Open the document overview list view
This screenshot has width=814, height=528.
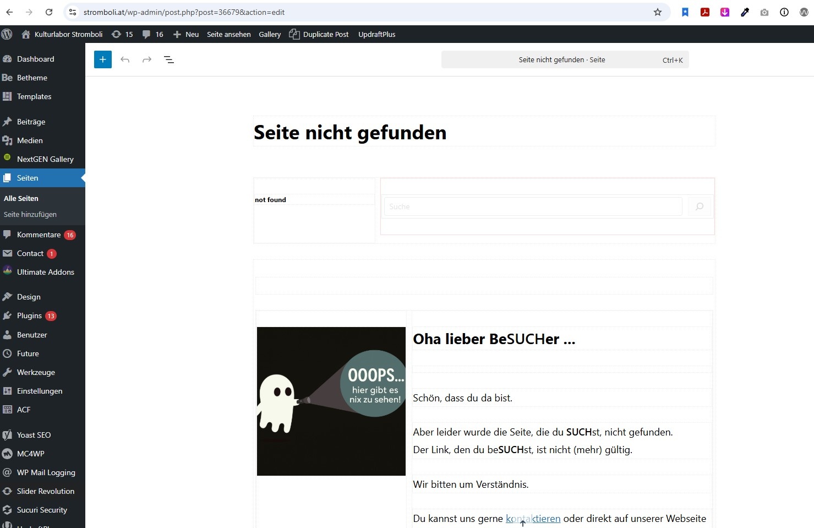[x=169, y=59]
